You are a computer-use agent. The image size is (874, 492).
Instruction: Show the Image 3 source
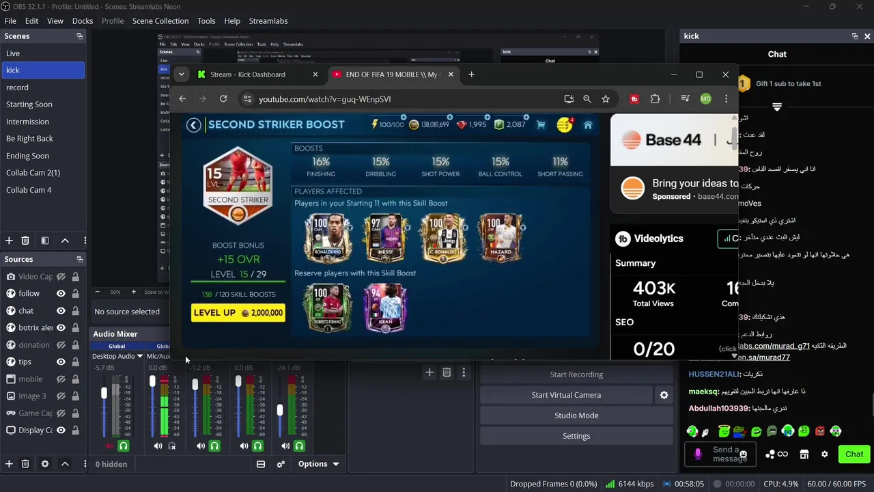(x=61, y=396)
